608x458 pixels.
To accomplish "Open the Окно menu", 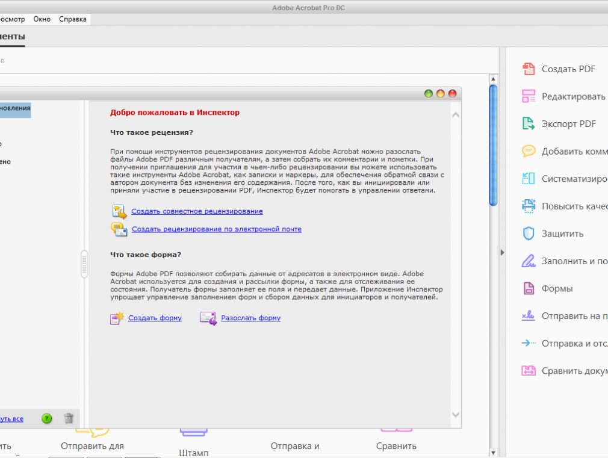I will (42, 19).
